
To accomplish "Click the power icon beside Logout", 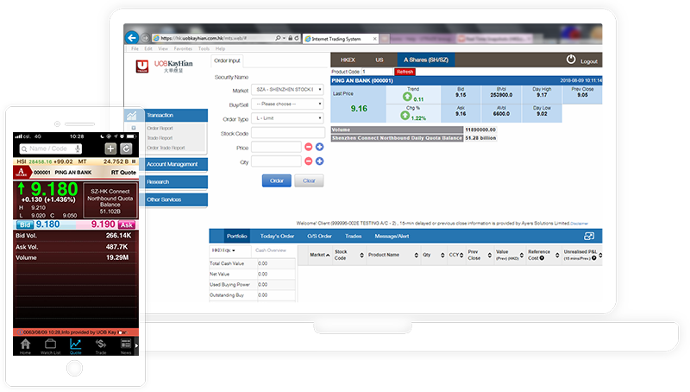I will pyautogui.click(x=571, y=60).
